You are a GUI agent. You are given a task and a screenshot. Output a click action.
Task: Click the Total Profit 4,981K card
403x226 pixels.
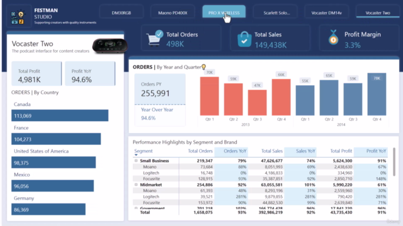pos(37,73)
